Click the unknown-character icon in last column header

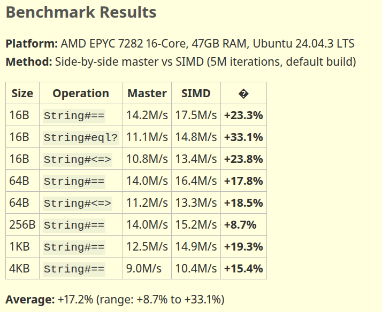coord(243,93)
